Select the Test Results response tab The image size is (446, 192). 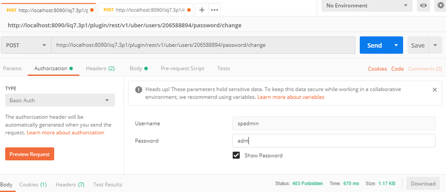108,184
